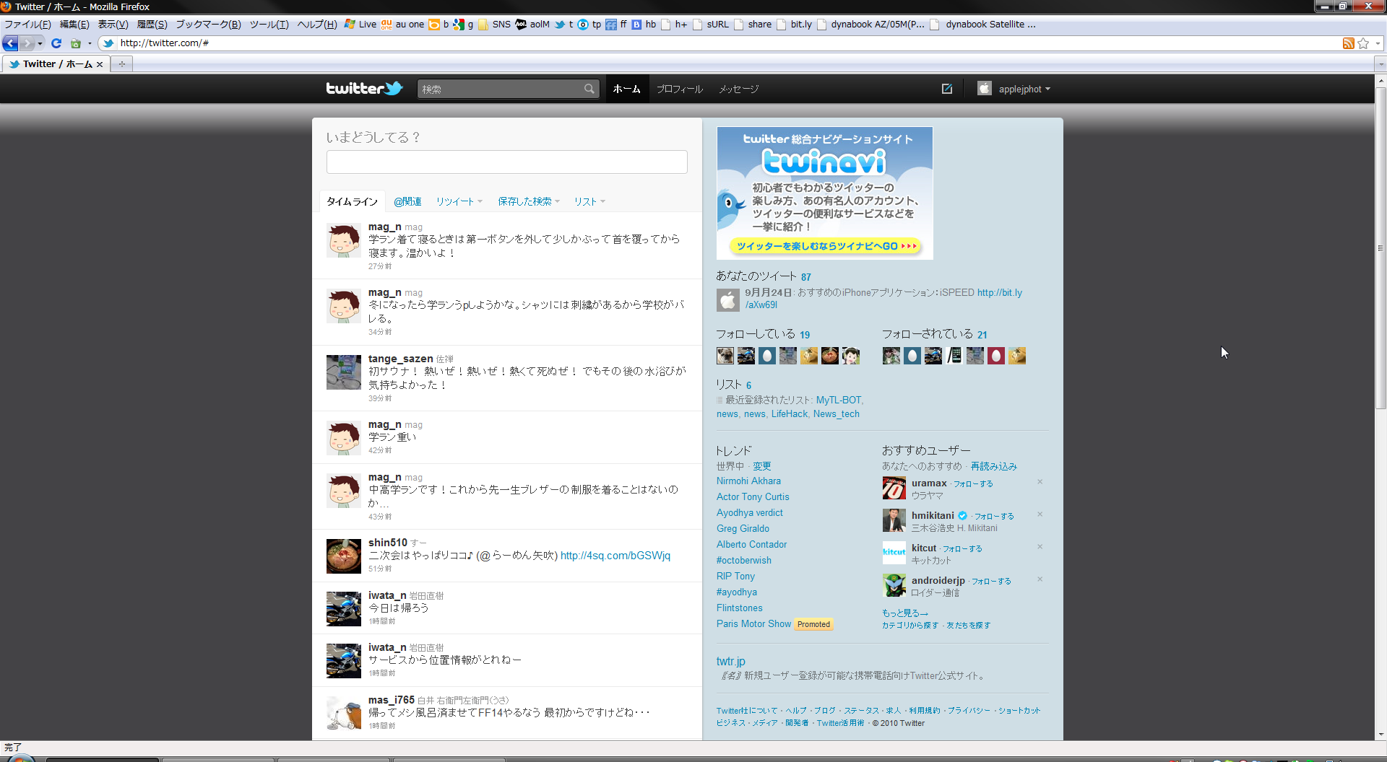Click the hmikitani profile photo
This screenshot has width=1387, height=762.
894,521
